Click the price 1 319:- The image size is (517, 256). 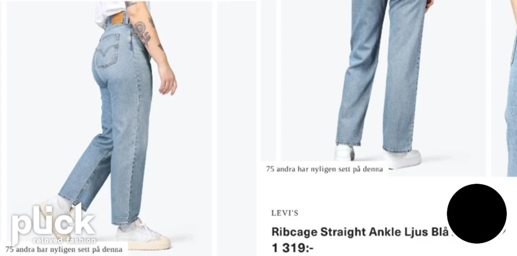click(292, 248)
